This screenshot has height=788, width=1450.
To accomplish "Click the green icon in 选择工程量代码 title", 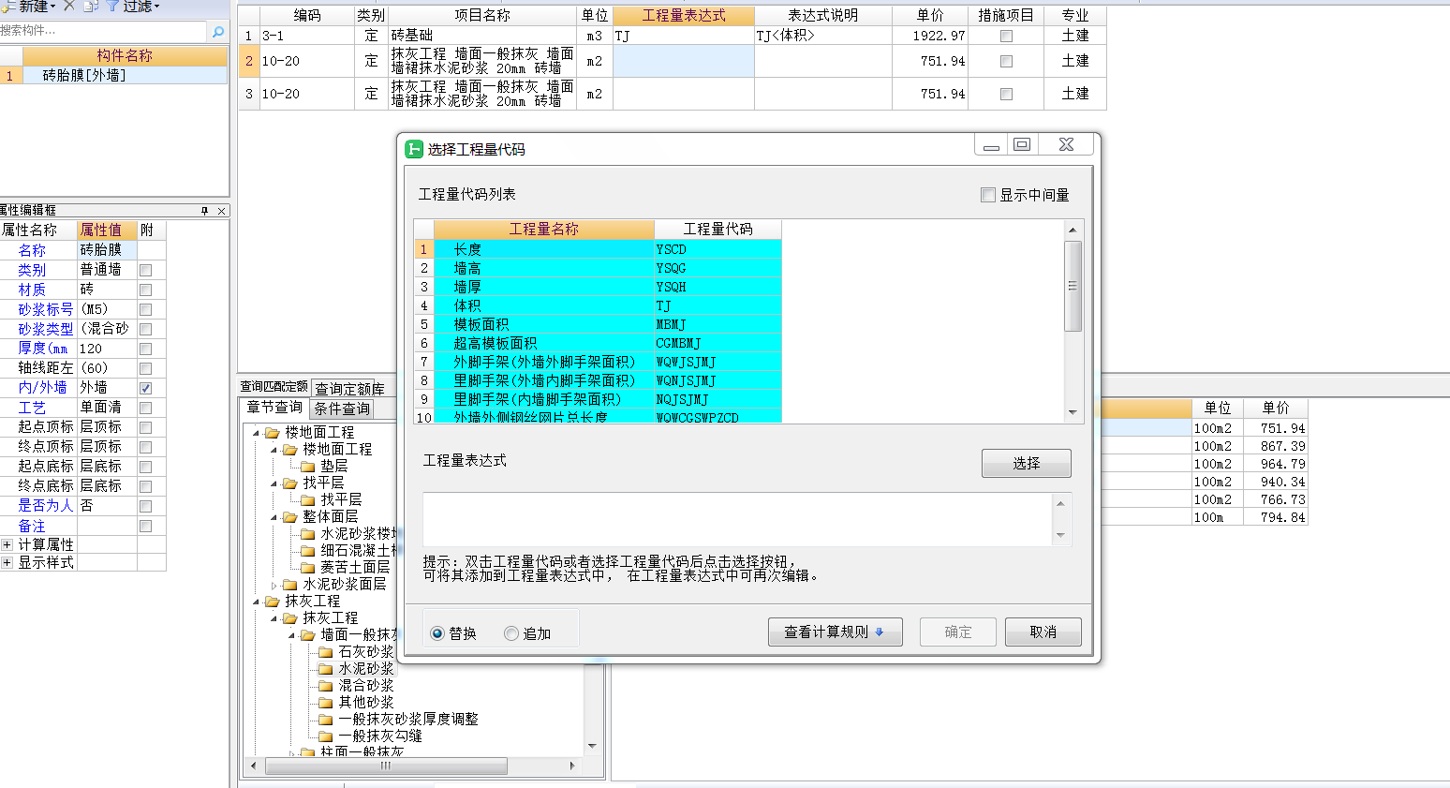I will pos(414,149).
